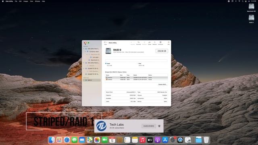Click the Media column header
This screenshot has width=258, height=145.
click(x=135, y=75)
